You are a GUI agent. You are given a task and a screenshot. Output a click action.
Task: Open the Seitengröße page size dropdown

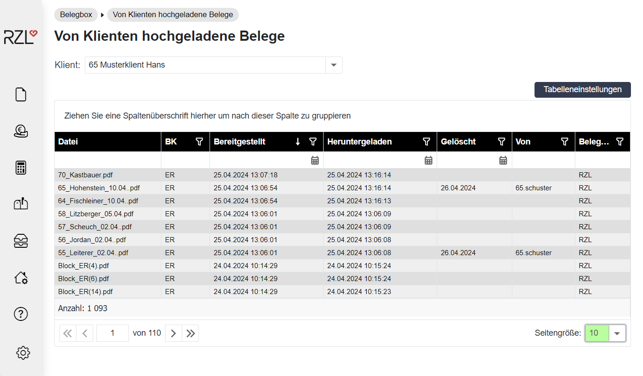[x=617, y=333]
